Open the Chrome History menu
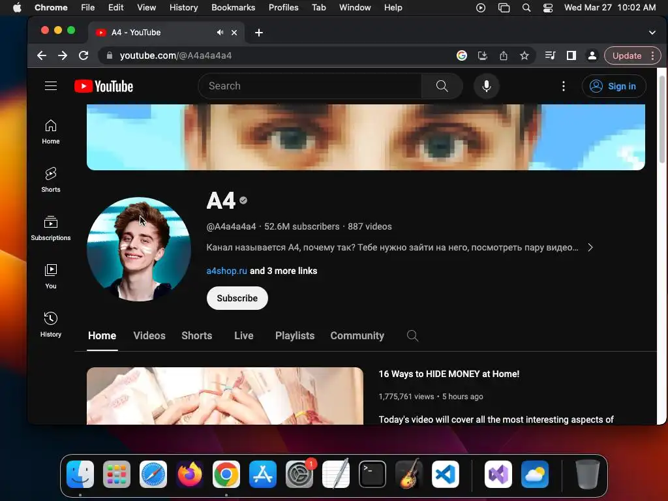The image size is (668, 501). click(x=183, y=8)
